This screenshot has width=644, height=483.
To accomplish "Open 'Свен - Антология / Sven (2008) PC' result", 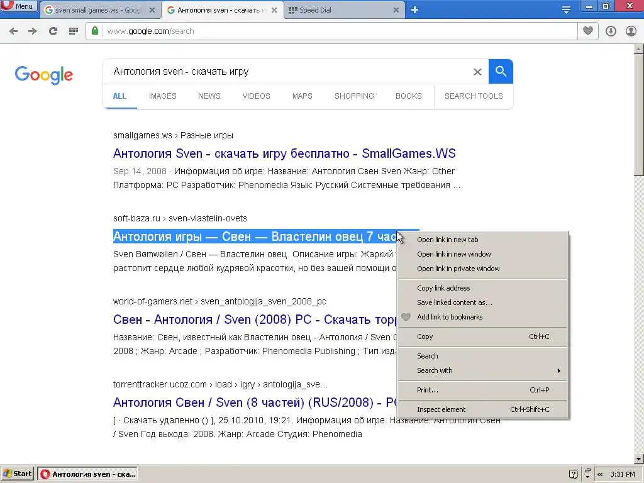I will coord(255,319).
